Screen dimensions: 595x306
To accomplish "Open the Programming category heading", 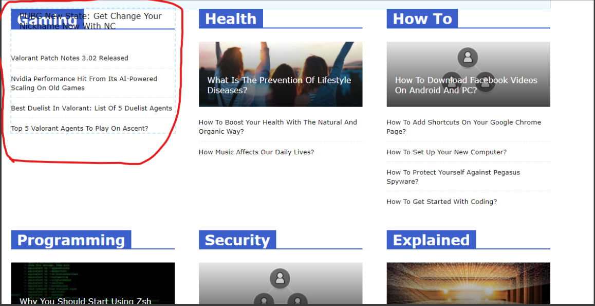I will coord(71,240).
